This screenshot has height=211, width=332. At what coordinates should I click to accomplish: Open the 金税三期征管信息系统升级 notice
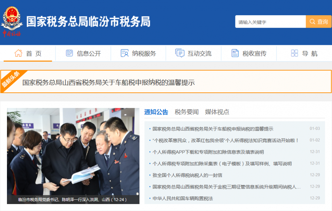click(226, 187)
